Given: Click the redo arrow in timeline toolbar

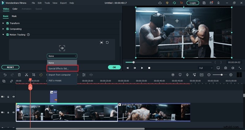Looking at the screenshot, I should 12,75.
